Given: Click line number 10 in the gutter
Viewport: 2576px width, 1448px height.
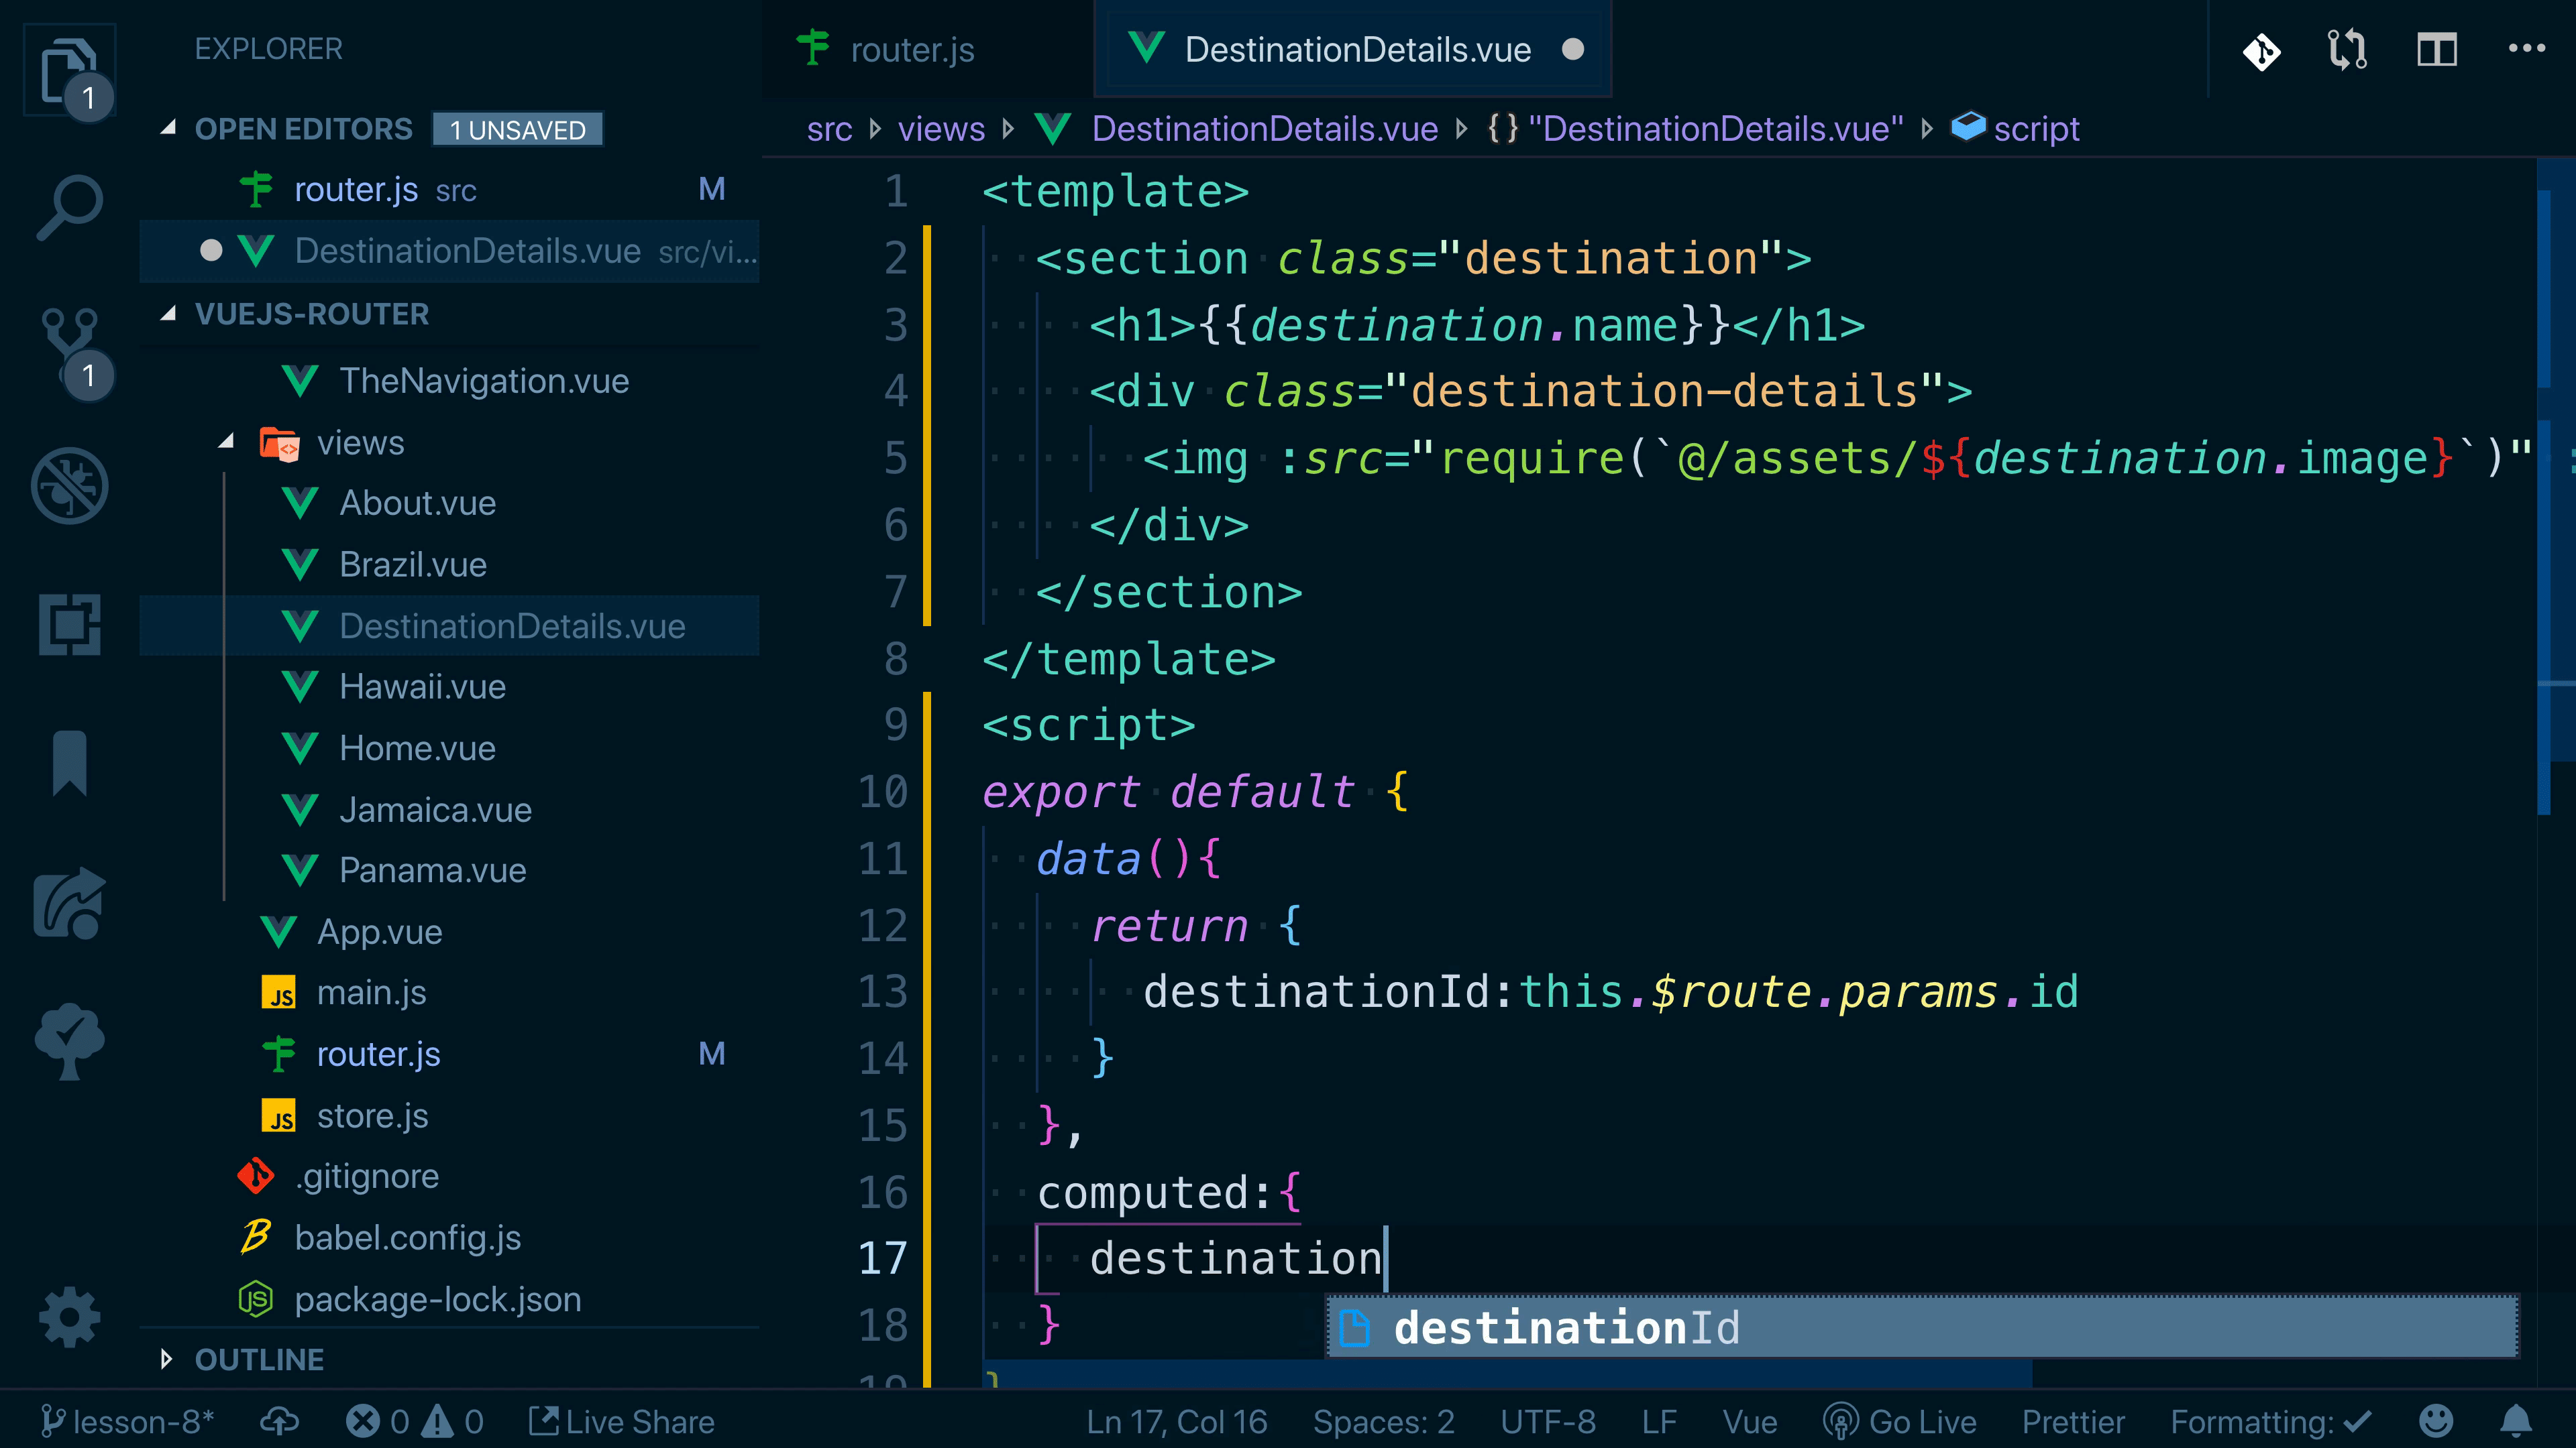Looking at the screenshot, I should pyautogui.click(x=882, y=792).
